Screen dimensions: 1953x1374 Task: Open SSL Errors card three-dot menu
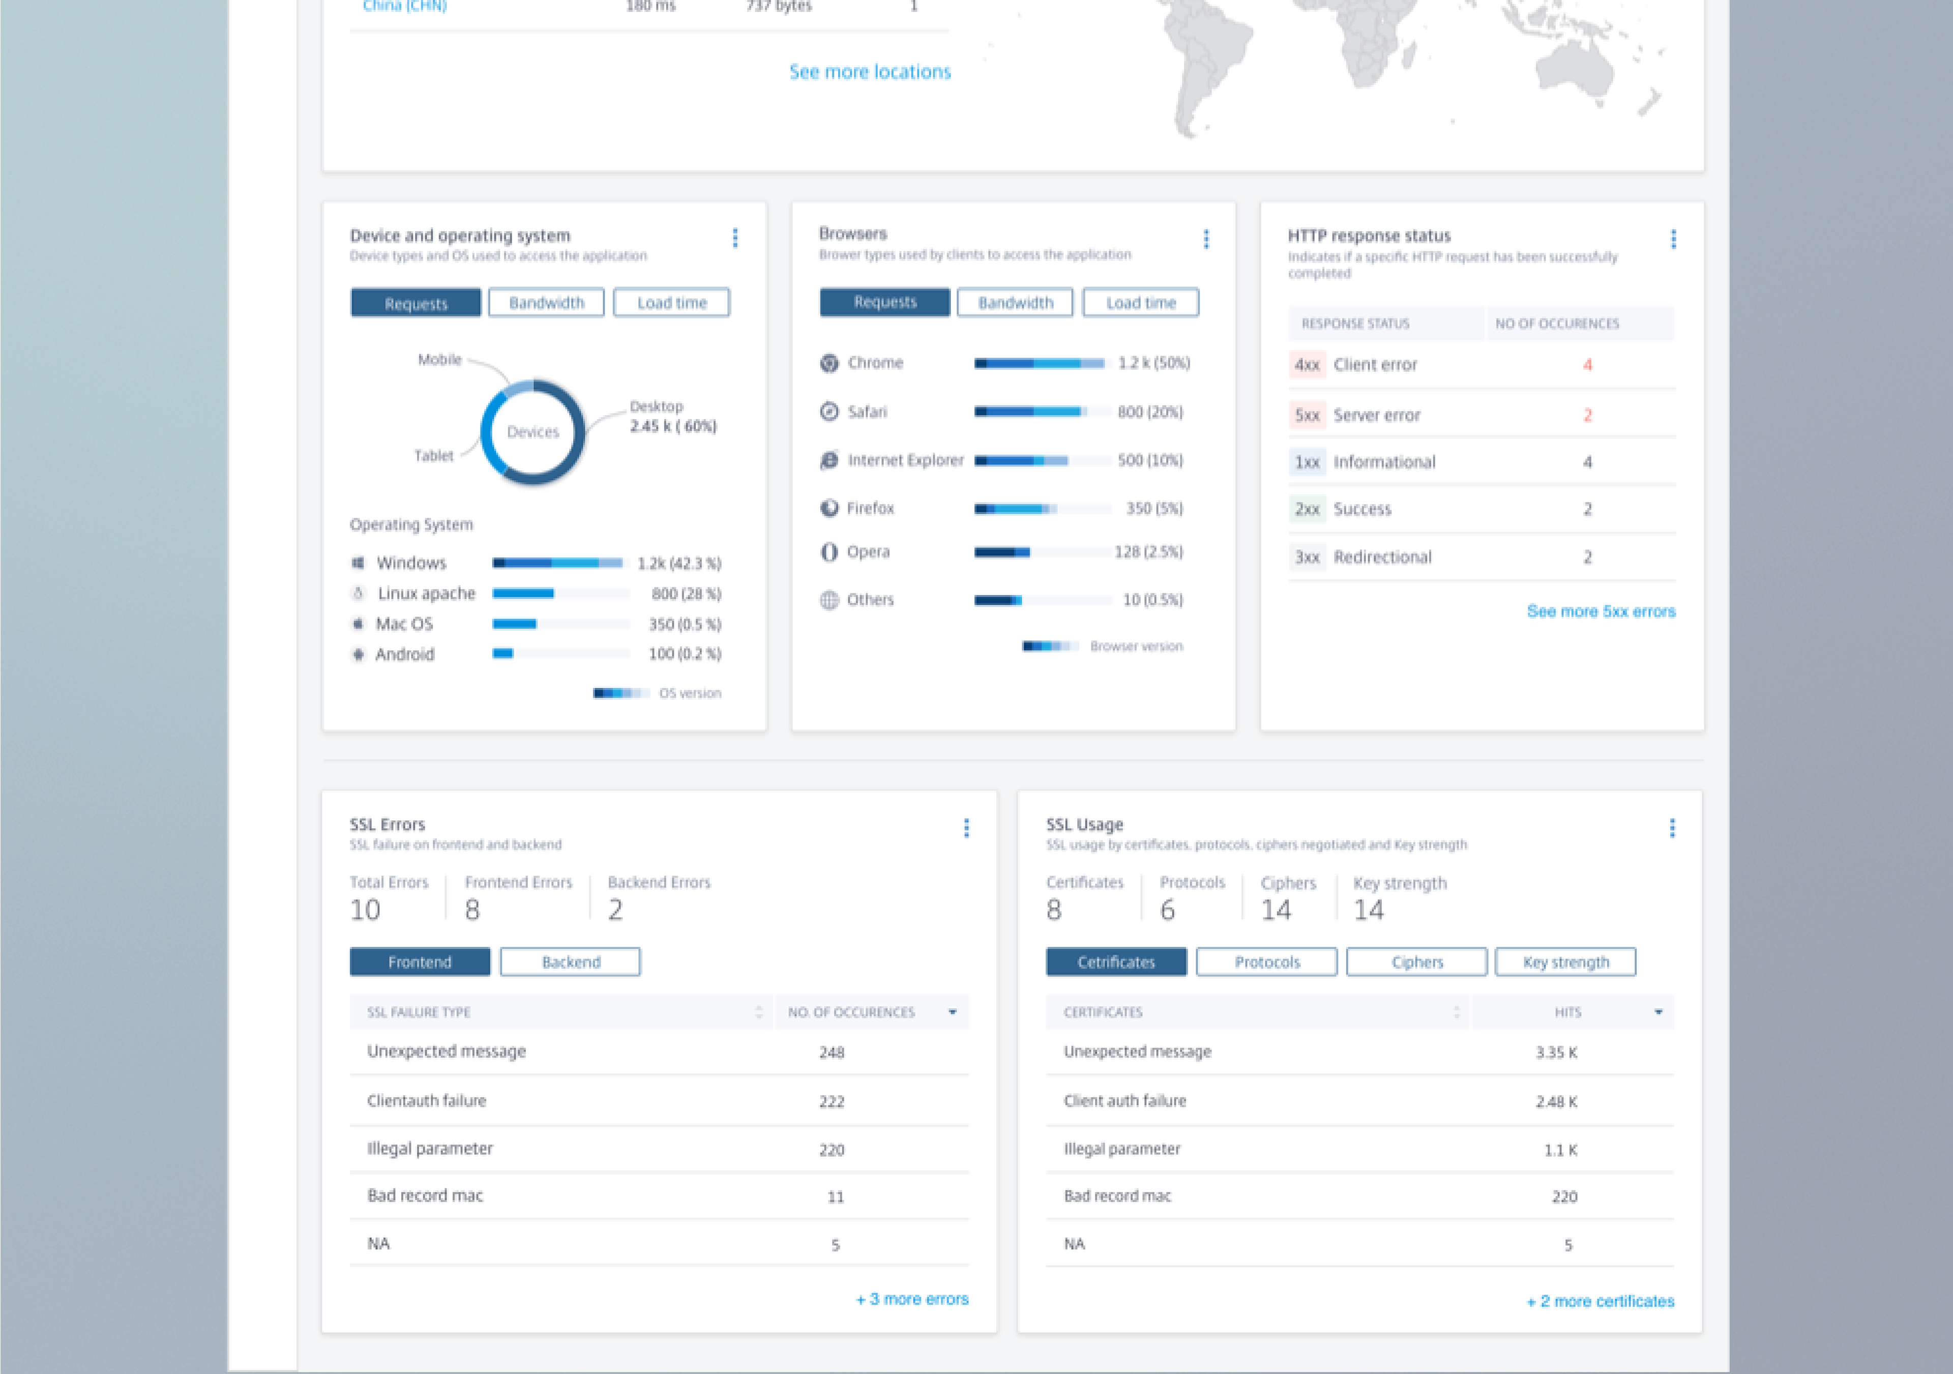point(966,828)
